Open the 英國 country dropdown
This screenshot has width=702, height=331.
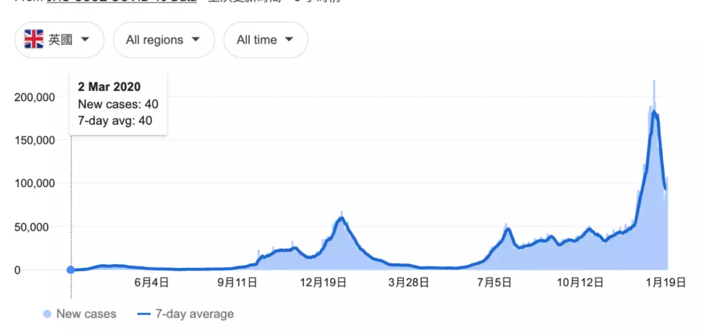(59, 40)
